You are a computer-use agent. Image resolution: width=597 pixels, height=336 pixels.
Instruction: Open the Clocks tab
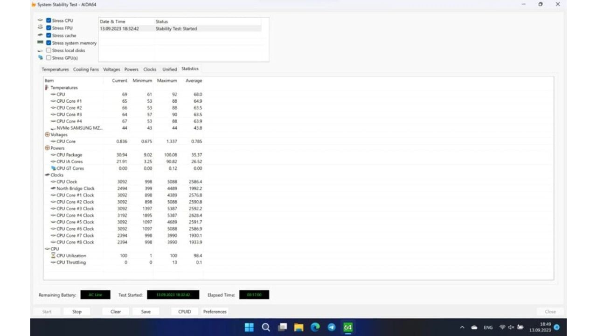pos(149,69)
